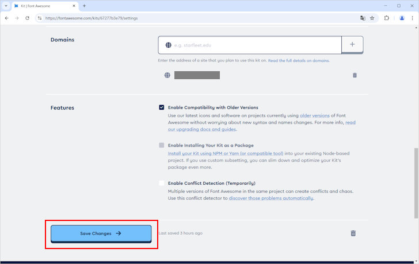Check Enable Conflict Detection (Temporarily)
The height and width of the screenshot is (264, 419).
(162, 183)
